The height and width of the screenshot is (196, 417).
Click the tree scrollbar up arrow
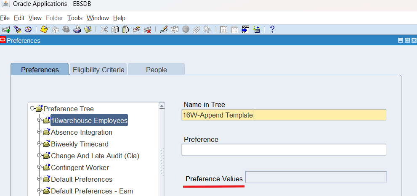[x=162, y=106]
